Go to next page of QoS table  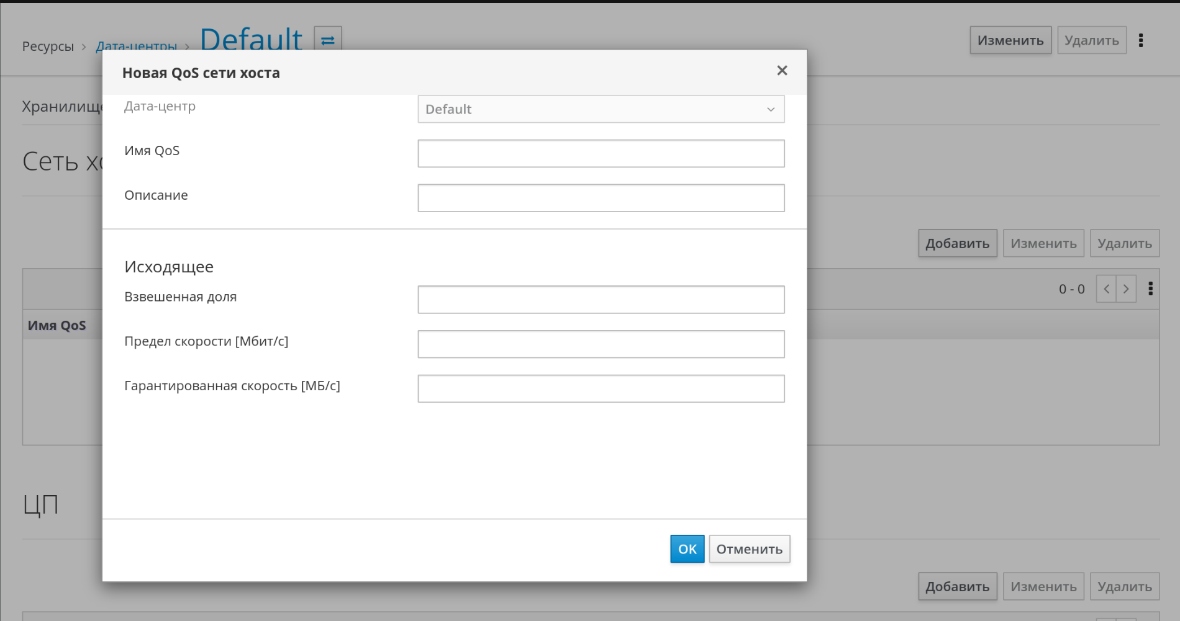(x=1126, y=289)
